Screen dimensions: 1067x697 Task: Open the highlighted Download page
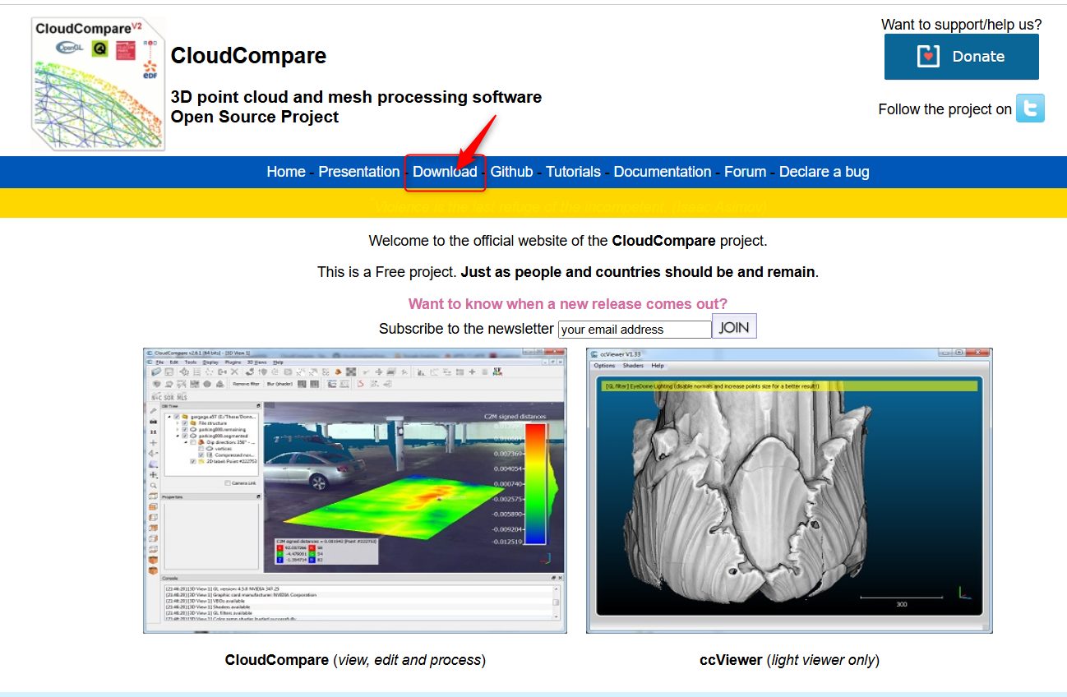tap(445, 172)
